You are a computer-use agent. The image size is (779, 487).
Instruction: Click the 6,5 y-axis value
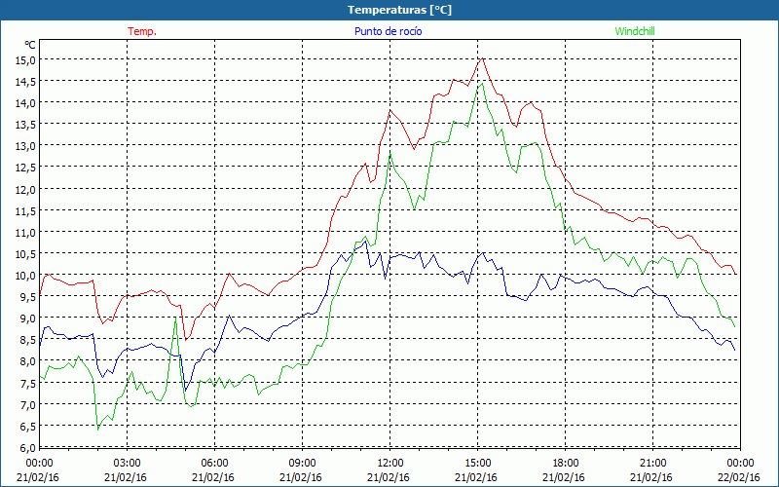28,427
